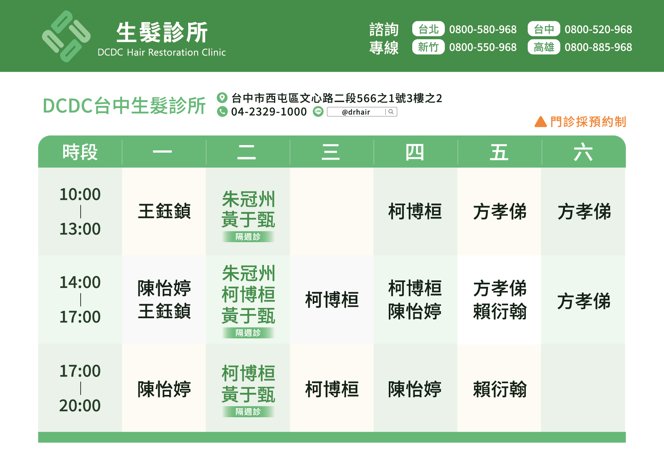Click the 時段 column header
The image size is (664, 469).
pos(80,152)
